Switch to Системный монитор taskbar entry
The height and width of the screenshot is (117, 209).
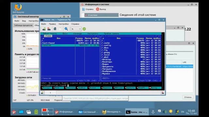click(88, 112)
